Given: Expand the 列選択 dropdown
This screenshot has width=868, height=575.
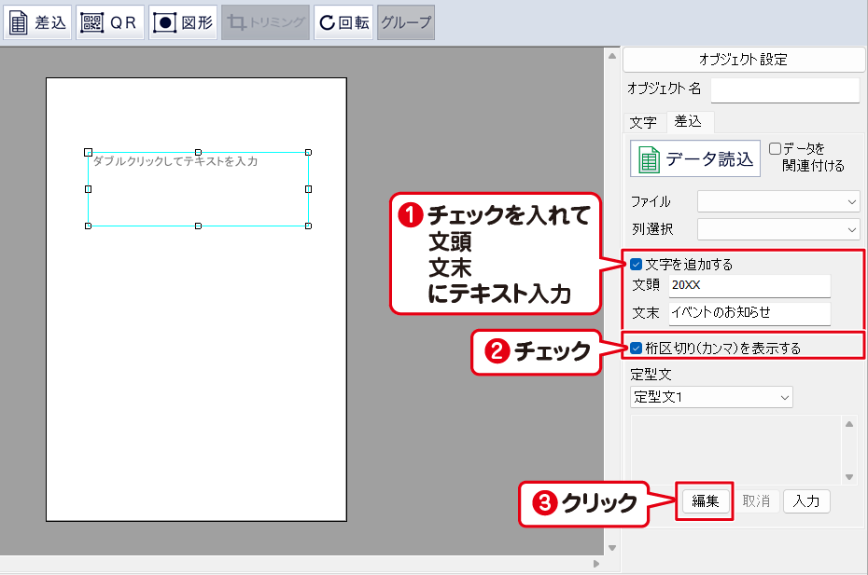Looking at the screenshot, I should click(778, 228).
